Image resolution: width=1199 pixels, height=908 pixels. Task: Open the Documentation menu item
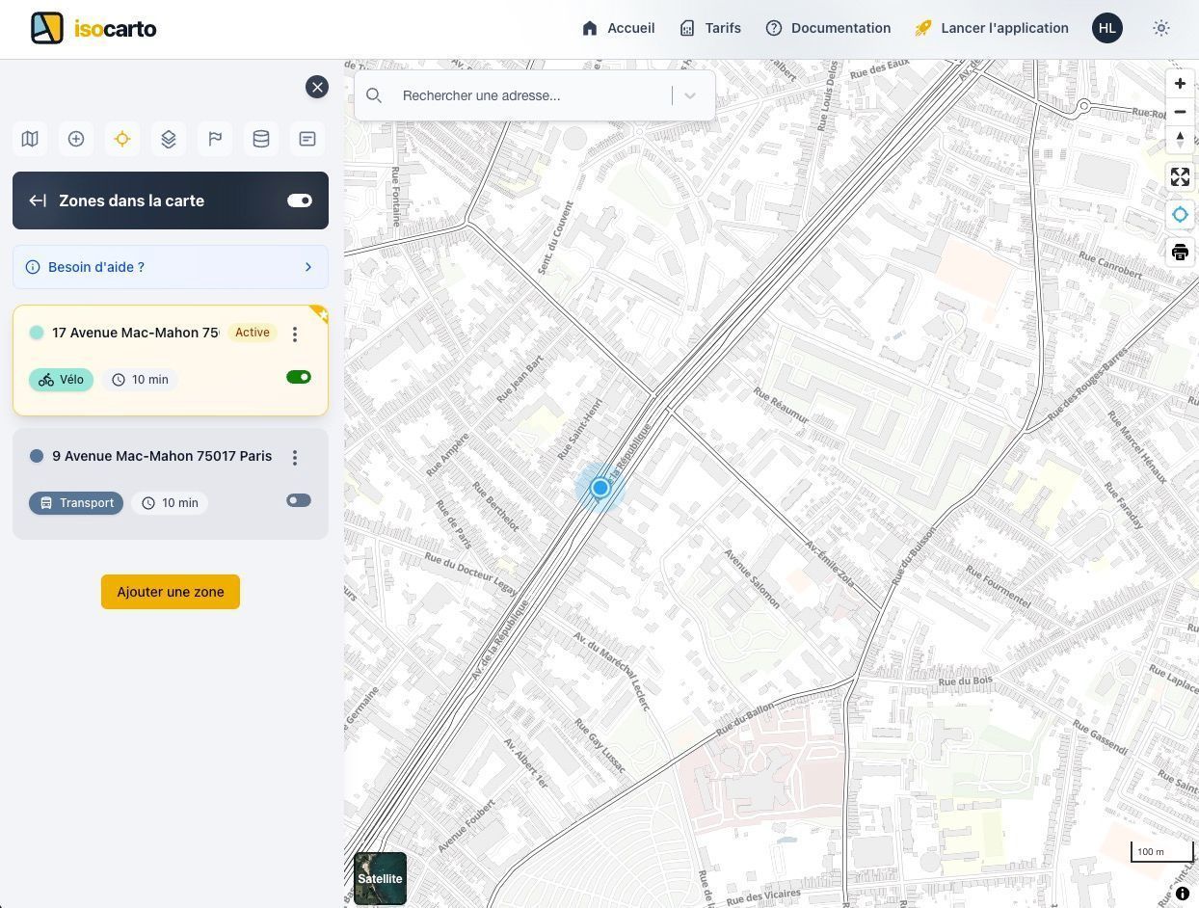[828, 28]
